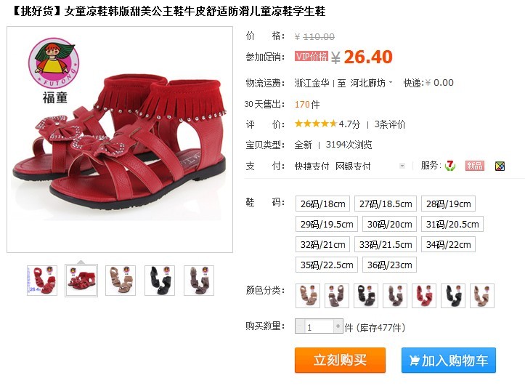Expand the 河北廊坊 shipping destination dropdown
The width and height of the screenshot is (525, 386).
(371, 83)
